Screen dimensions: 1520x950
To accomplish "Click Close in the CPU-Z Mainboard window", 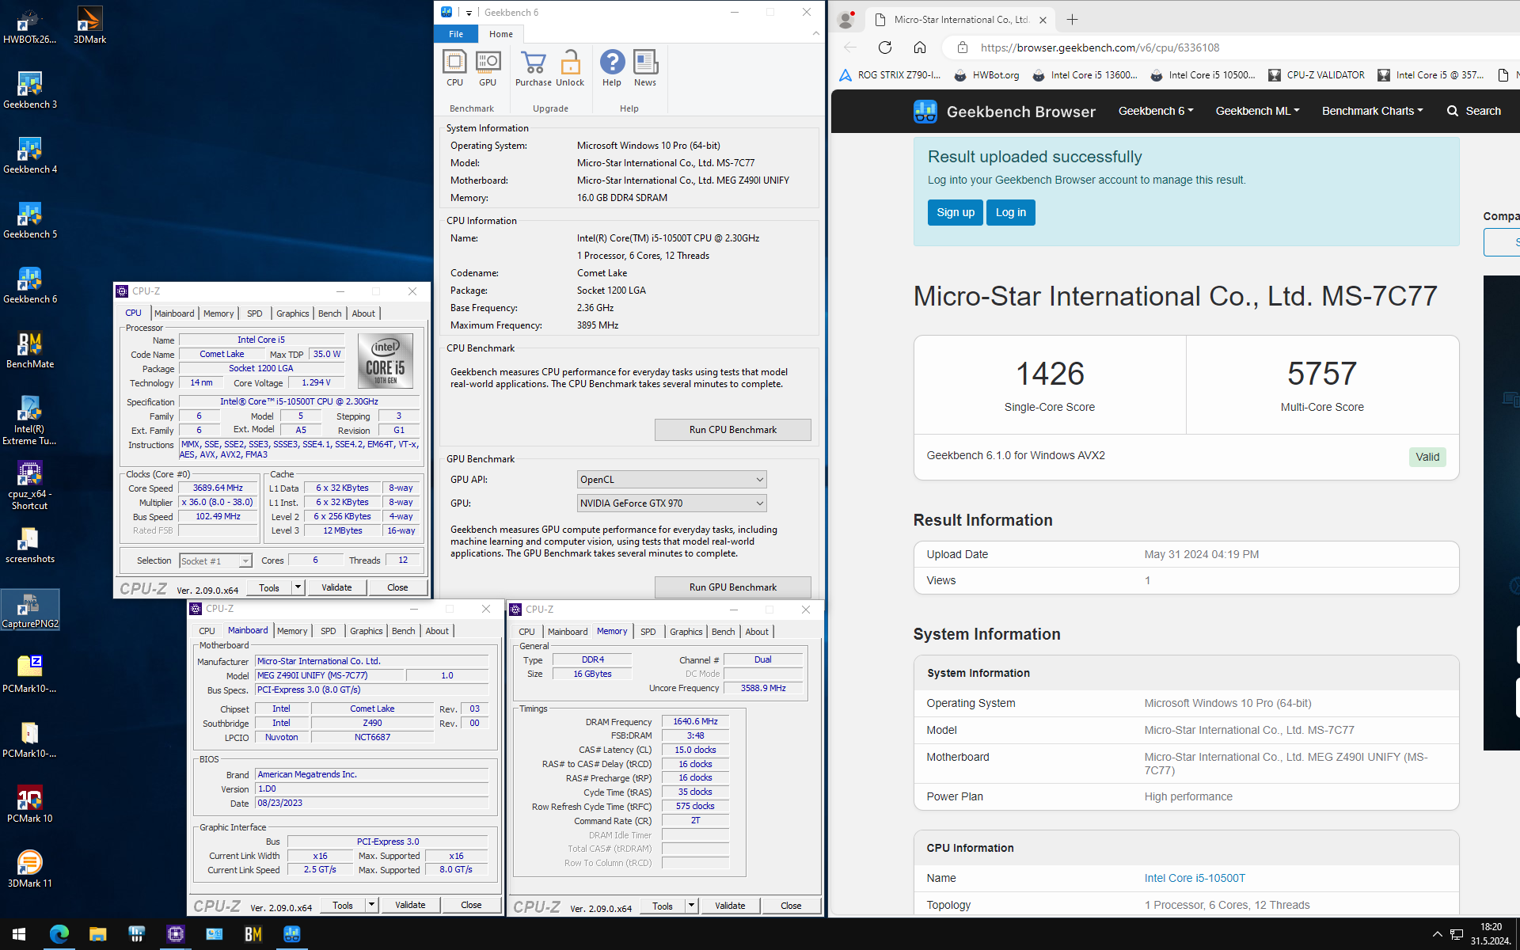I will 471,905.
